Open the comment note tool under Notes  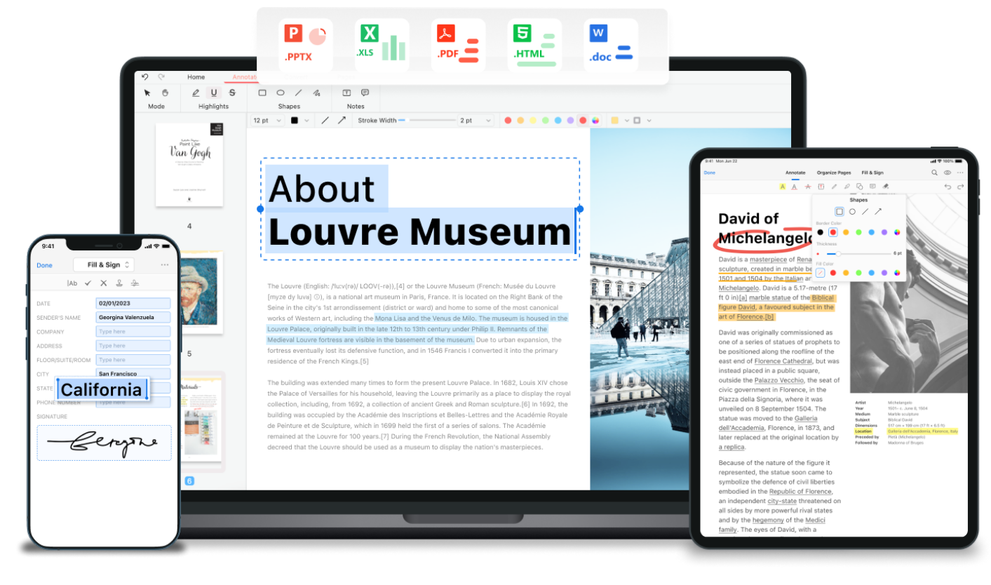[365, 93]
